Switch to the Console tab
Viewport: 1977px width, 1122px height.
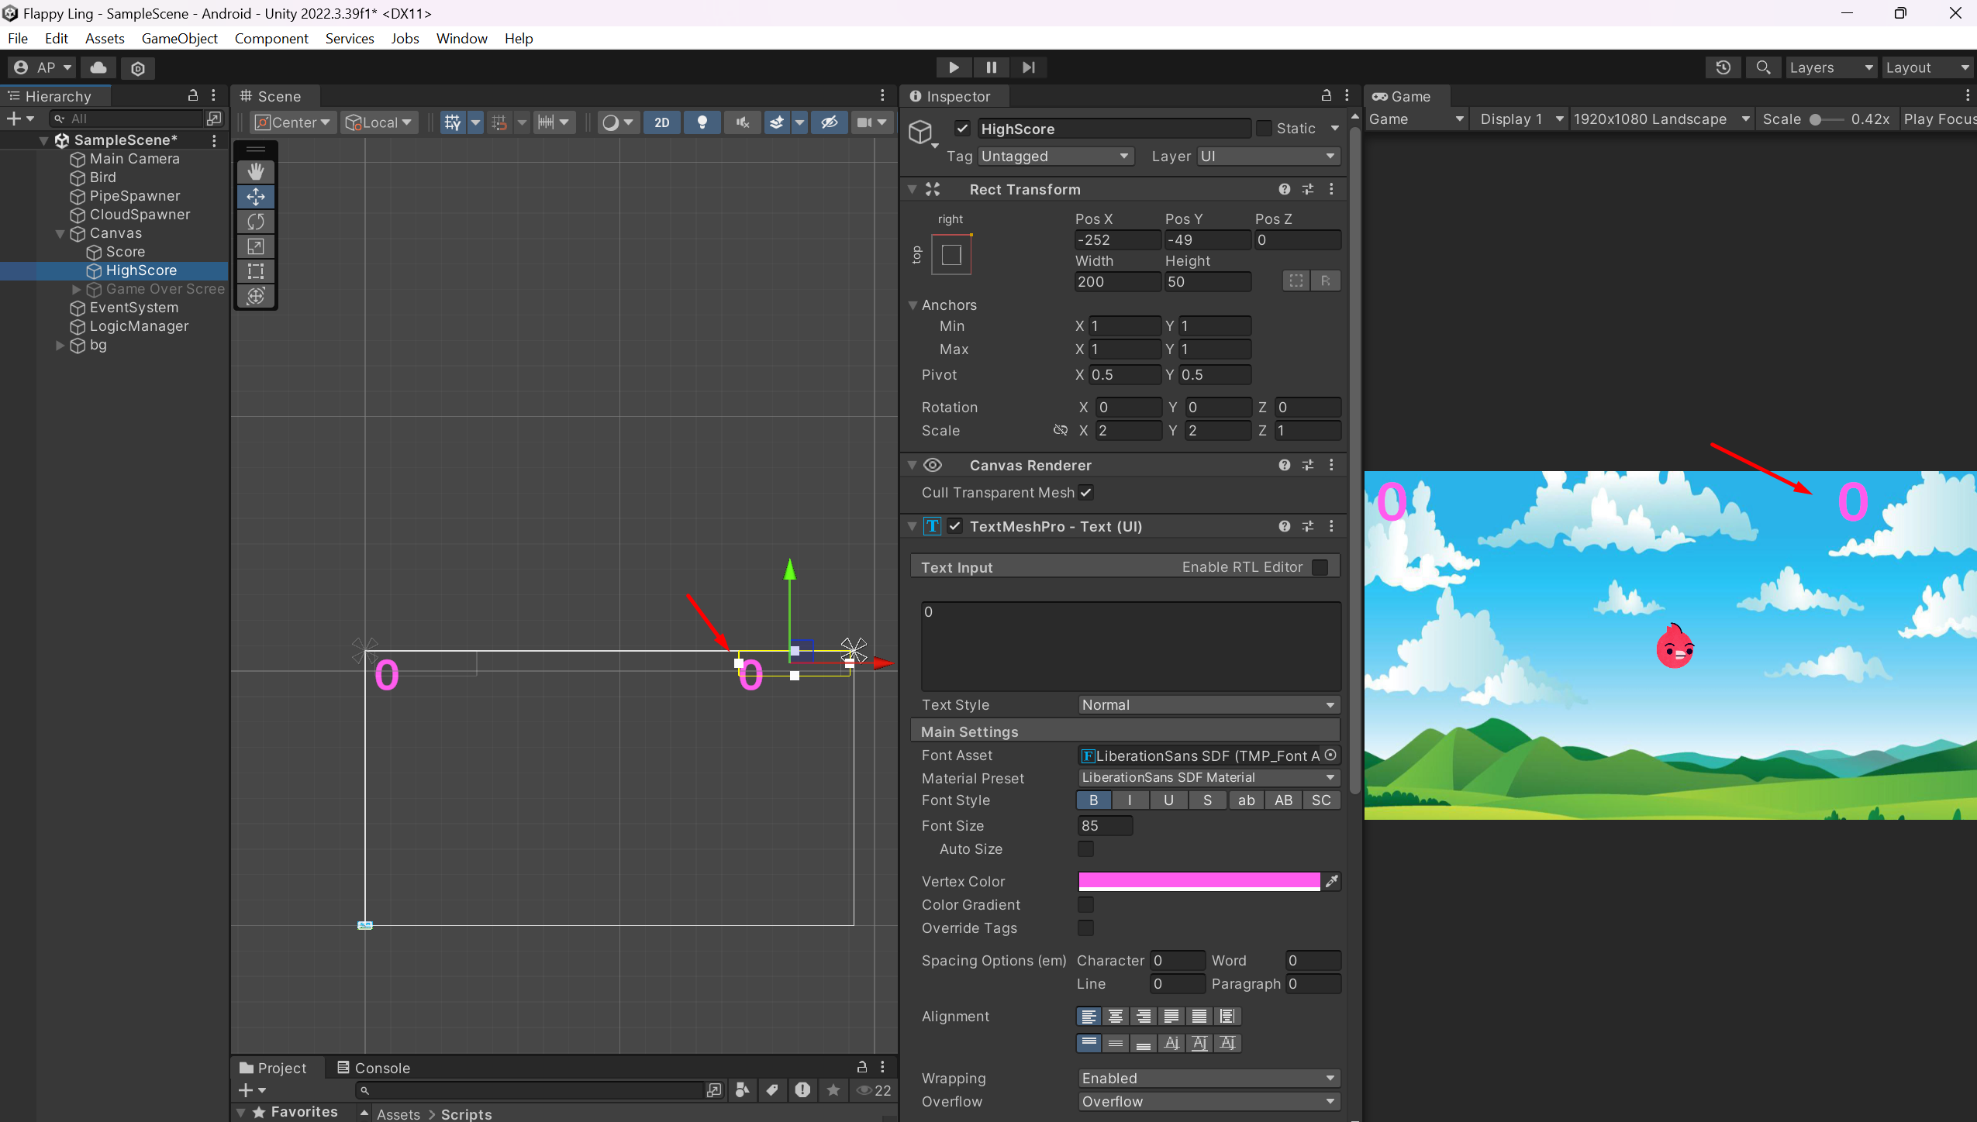(x=373, y=1068)
